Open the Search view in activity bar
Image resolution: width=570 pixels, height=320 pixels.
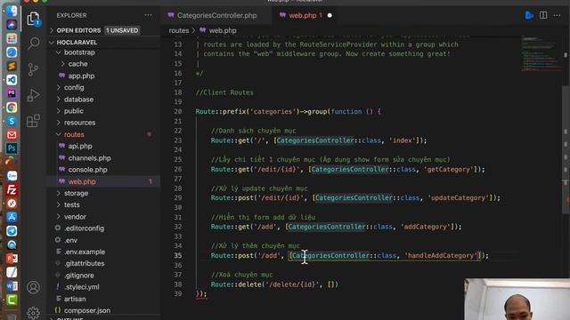pos(33,44)
